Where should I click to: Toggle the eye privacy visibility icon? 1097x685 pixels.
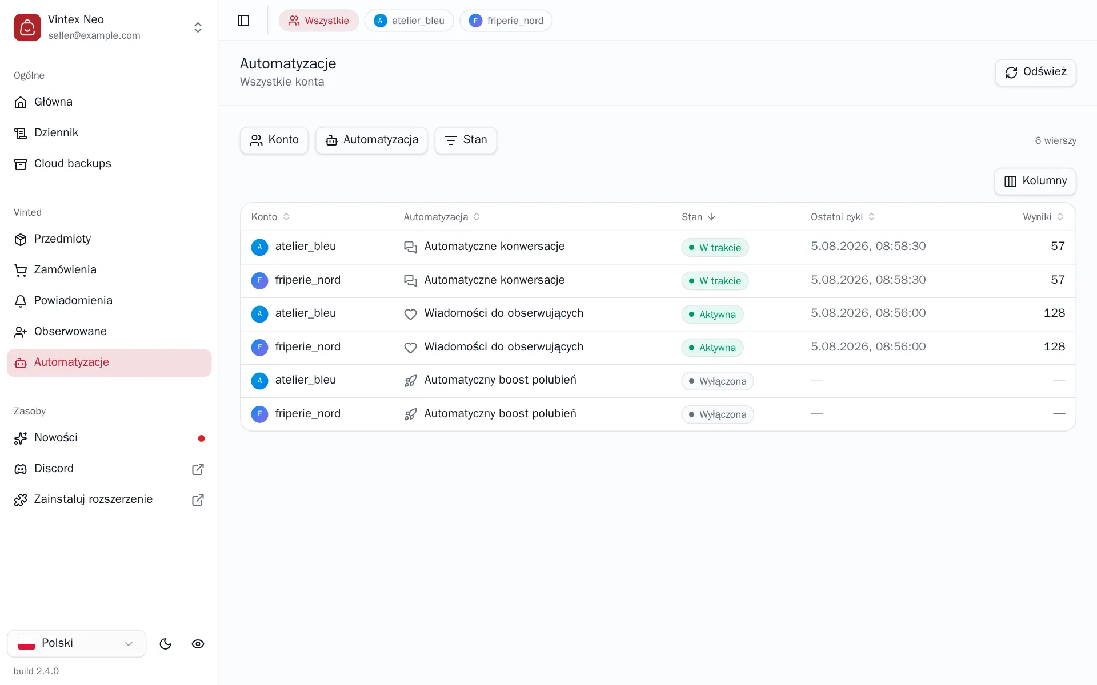coord(198,644)
